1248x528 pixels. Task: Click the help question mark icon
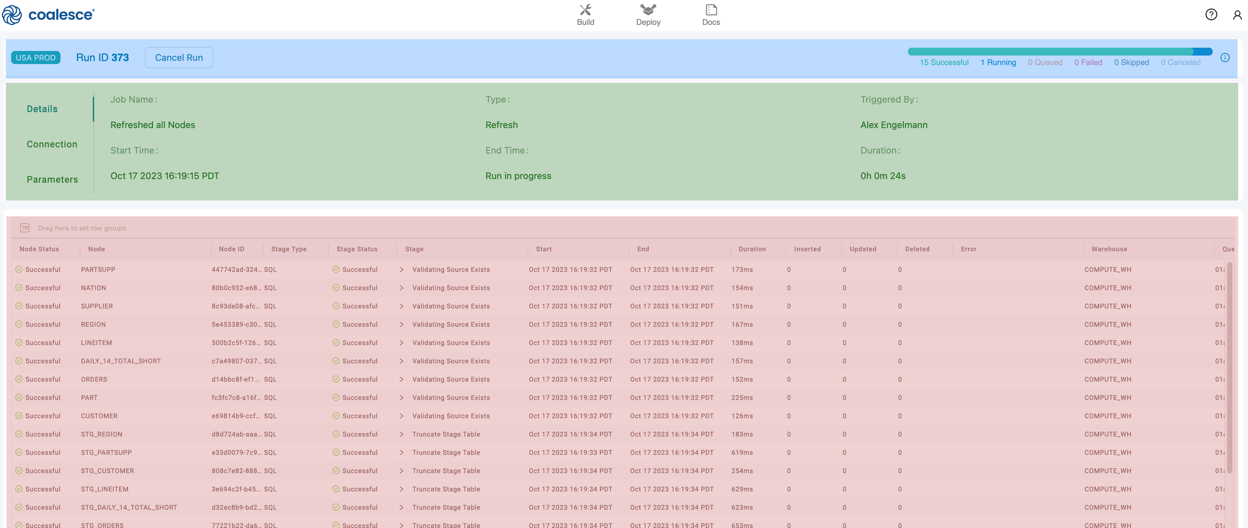point(1211,14)
